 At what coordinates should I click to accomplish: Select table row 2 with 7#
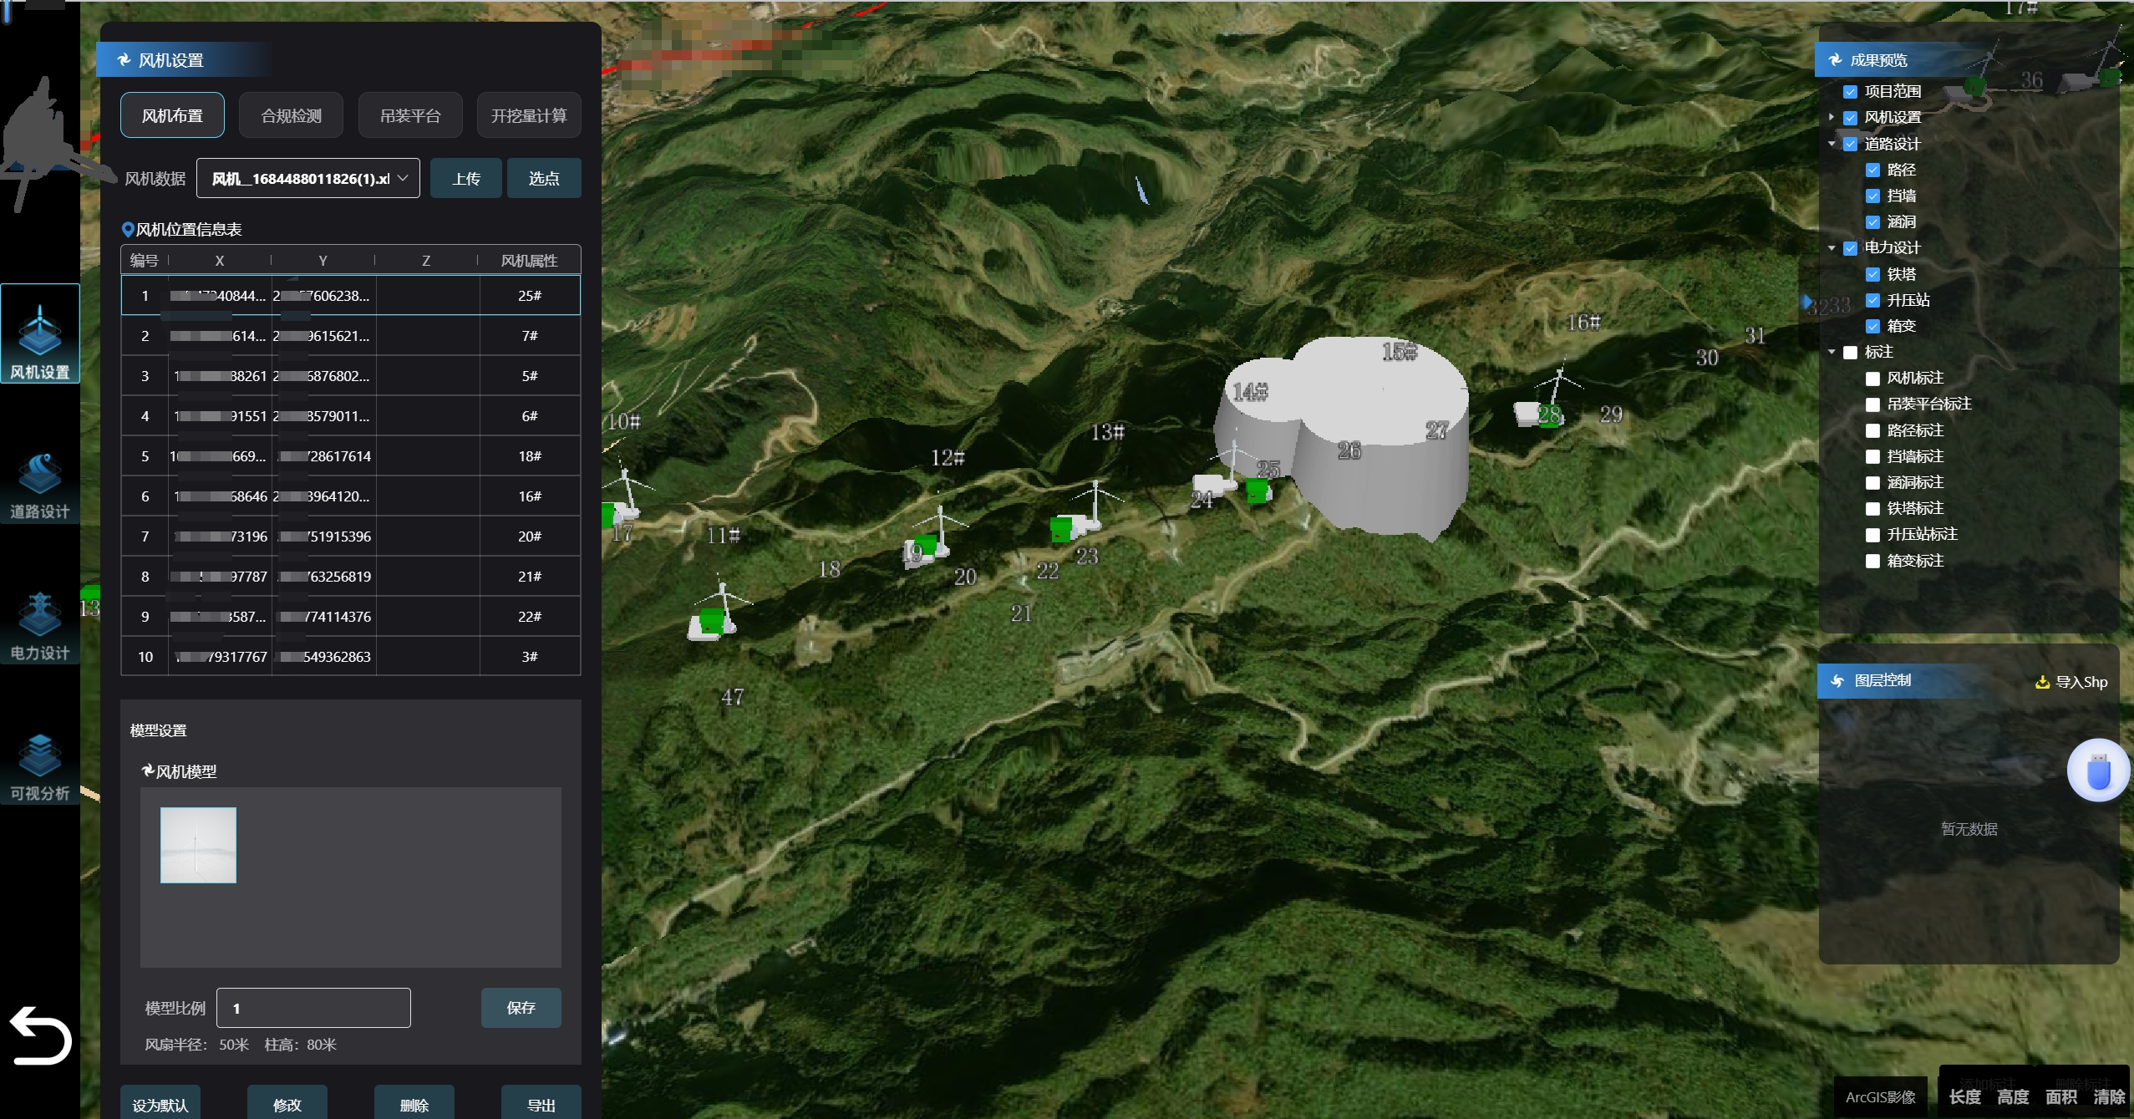(x=351, y=335)
